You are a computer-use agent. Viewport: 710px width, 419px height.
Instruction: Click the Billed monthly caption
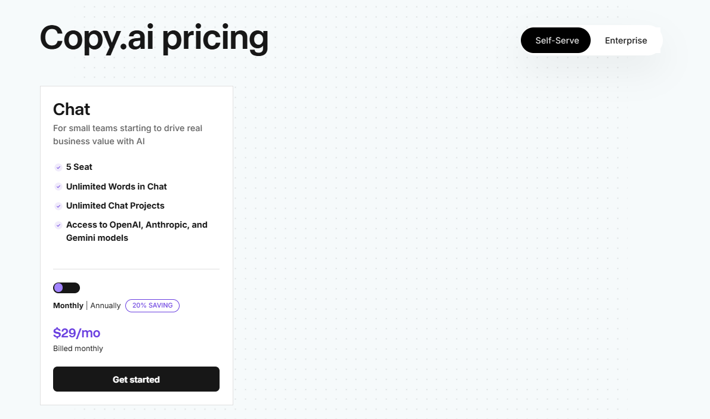pyautogui.click(x=78, y=349)
